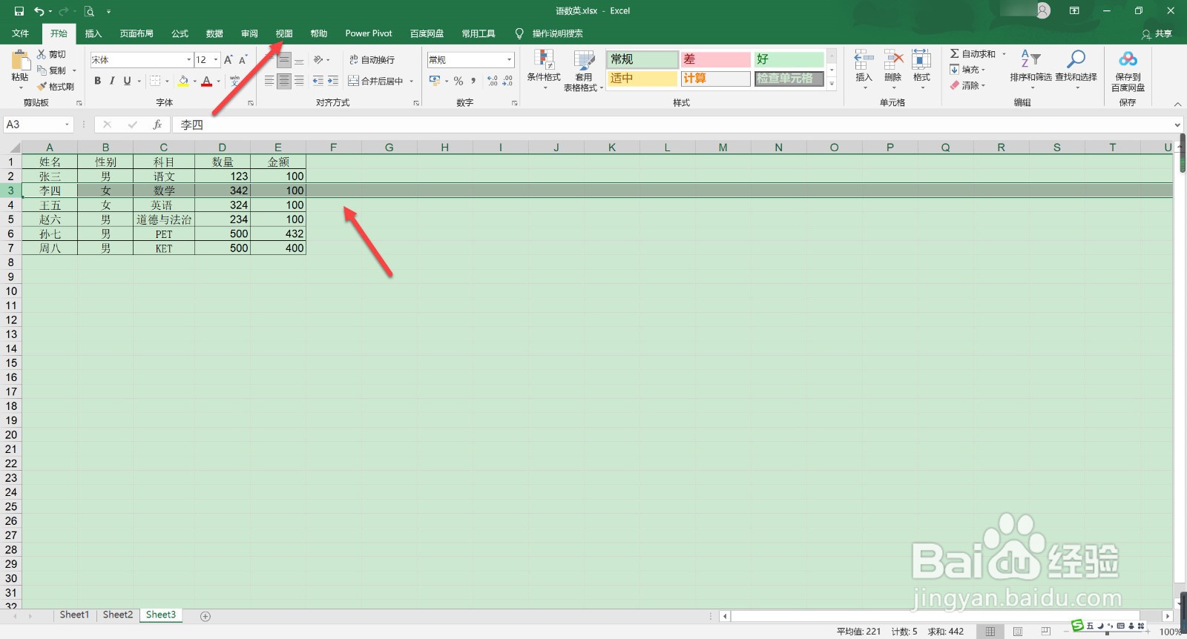Screen dimensions: 1187x639
Task: Click the insert function fx icon
Action: 157,125
